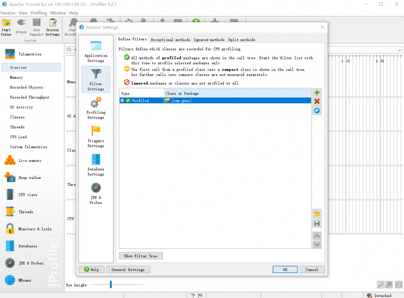
Task: Select Memory telemetry item
Action: click(x=16, y=78)
